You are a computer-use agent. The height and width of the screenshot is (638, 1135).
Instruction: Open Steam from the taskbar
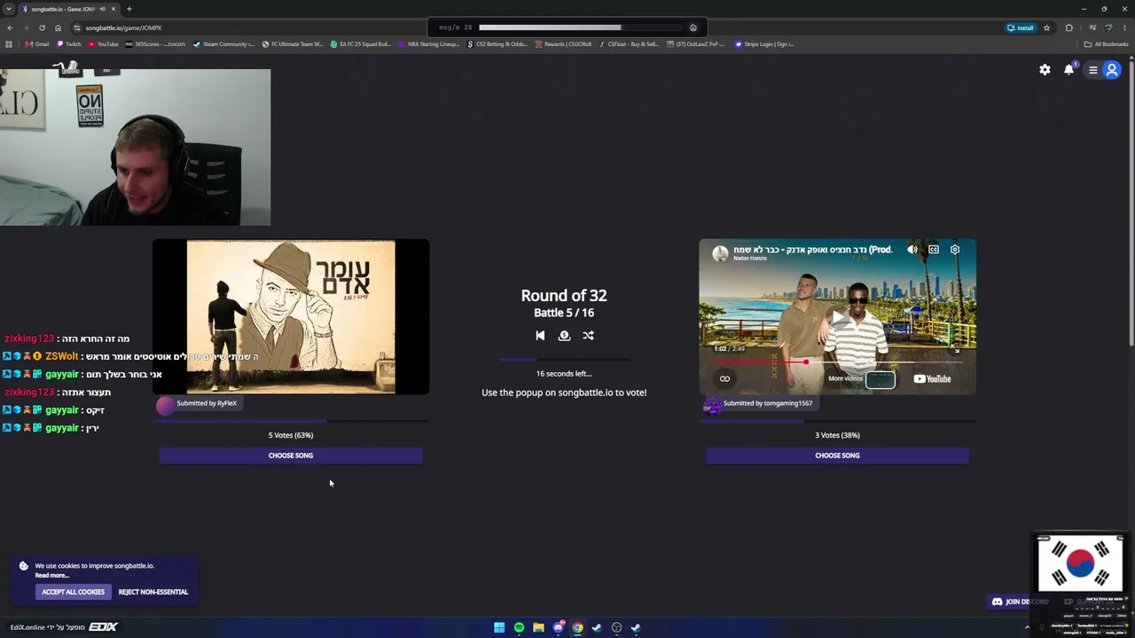(597, 627)
